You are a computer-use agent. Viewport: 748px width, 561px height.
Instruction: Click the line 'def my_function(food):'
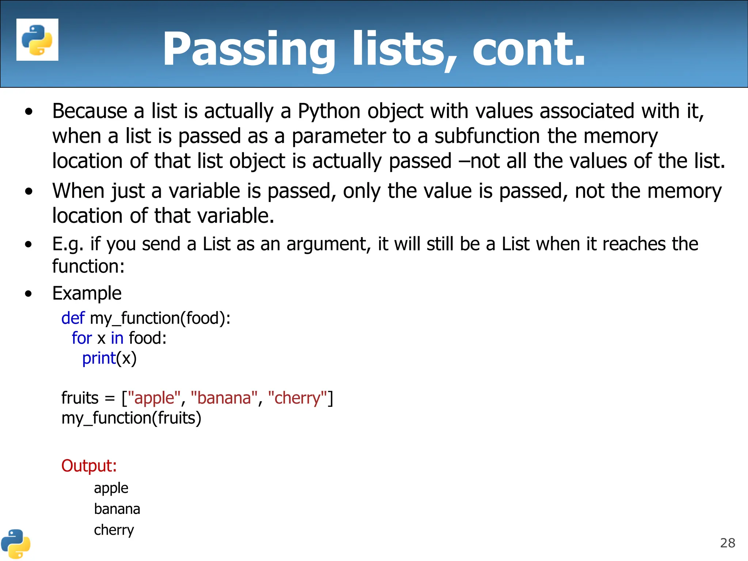click(146, 318)
